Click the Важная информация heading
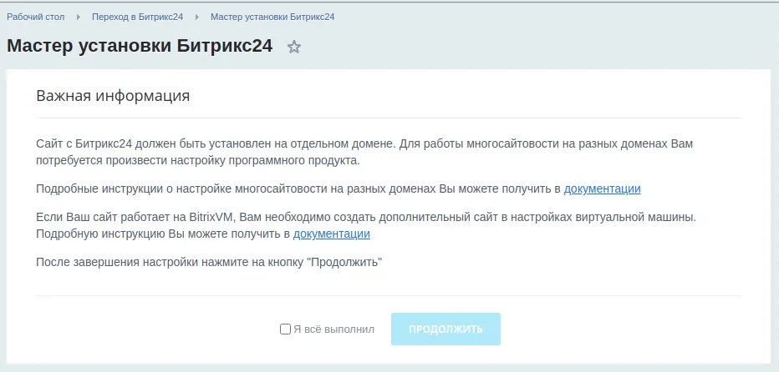779x372 pixels. (x=113, y=95)
